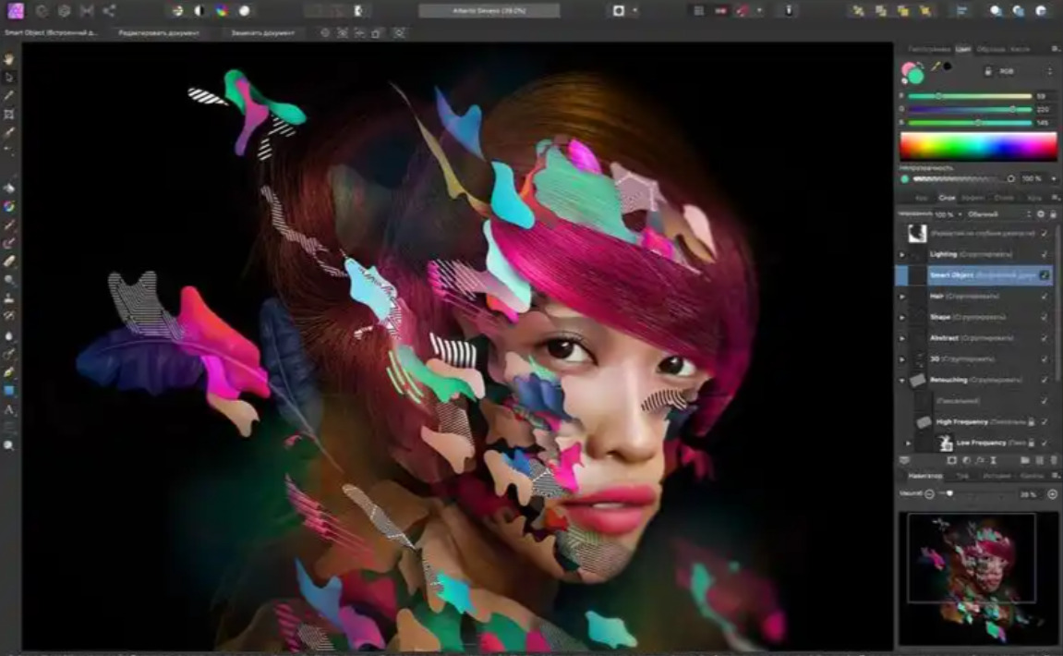The width and height of the screenshot is (1063, 656).
Task: Select the Crop tool
Action: tap(9, 114)
